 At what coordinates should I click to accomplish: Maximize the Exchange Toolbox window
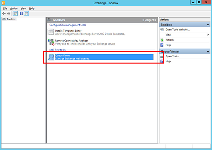[x=199, y=2]
